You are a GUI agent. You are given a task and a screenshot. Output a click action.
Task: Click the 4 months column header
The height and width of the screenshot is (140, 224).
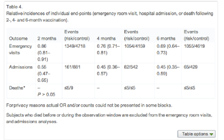pyautogui.click(x=106, y=38)
